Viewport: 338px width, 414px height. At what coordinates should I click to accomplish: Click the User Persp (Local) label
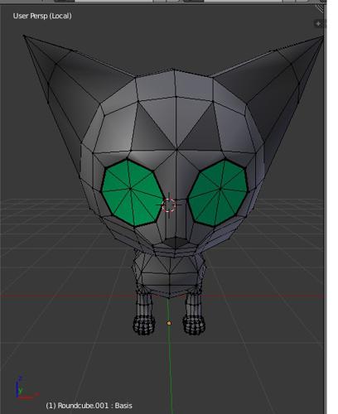(x=42, y=16)
